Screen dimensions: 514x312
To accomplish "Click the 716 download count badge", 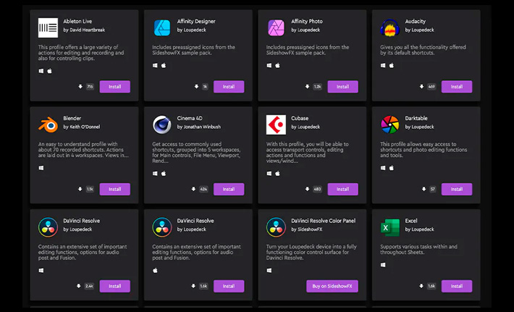I will point(90,87).
